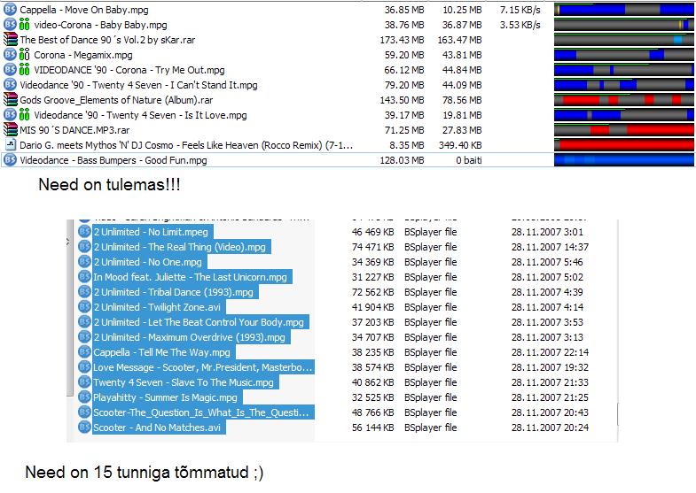Screen dimensions: 696x493
Task: Click BSplayer icon of Bass Bumpers - Good Fun.mpg
Action: tap(10, 160)
